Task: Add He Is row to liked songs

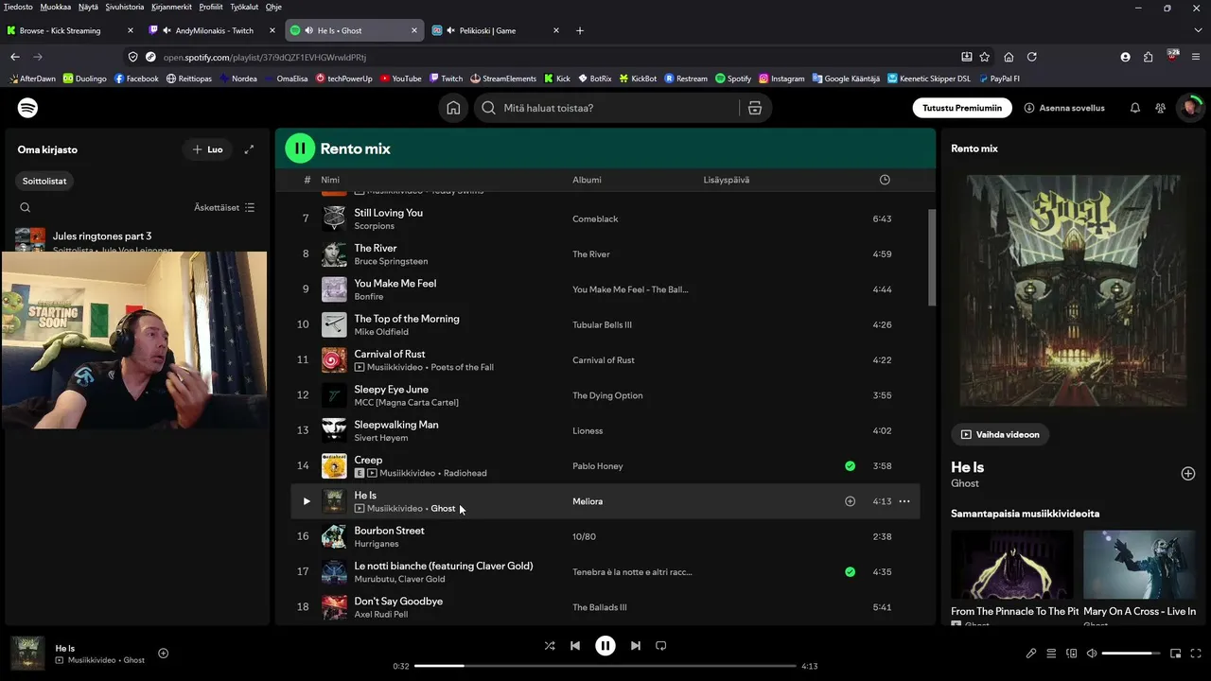Action: coord(850,501)
